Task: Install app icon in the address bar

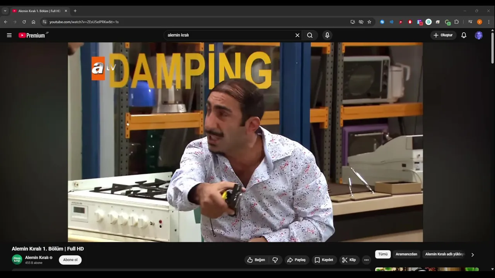Action: tap(353, 22)
